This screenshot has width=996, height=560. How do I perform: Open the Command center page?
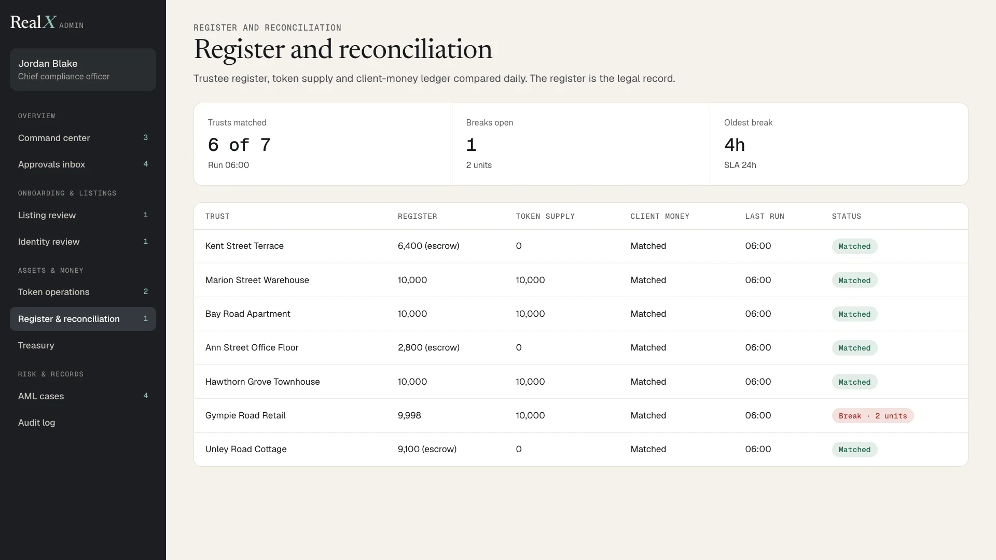pos(83,138)
